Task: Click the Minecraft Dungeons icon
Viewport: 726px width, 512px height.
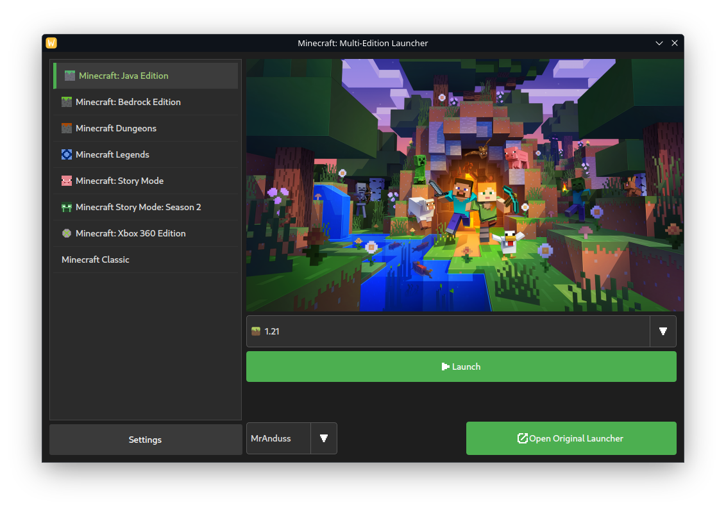Action: coord(67,129)
